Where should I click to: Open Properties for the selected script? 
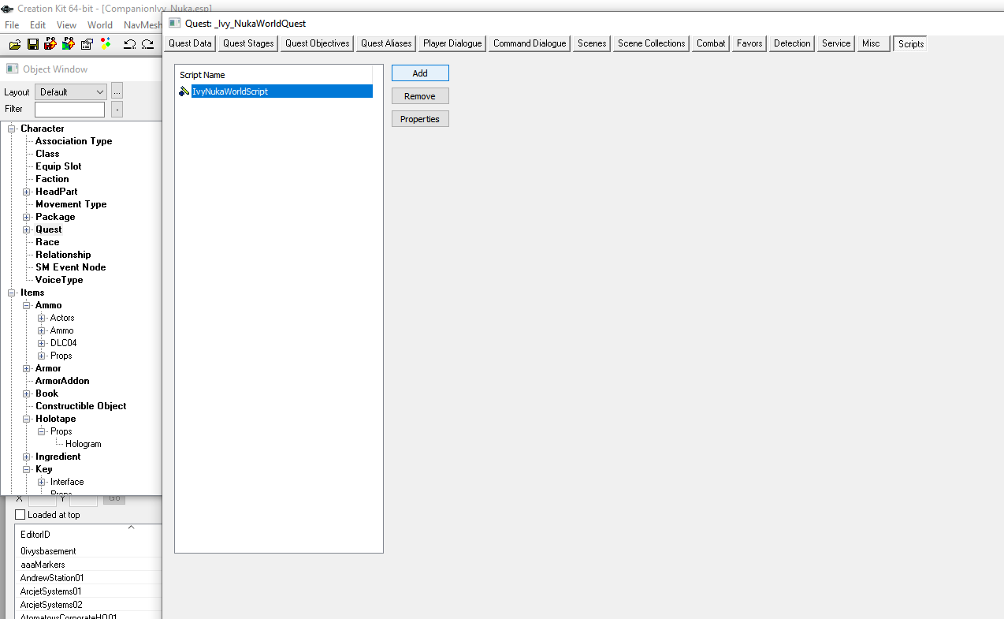coord(420,118)
